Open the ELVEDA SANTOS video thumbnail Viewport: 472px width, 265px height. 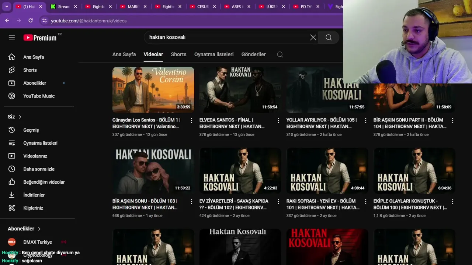pos(240,90)
